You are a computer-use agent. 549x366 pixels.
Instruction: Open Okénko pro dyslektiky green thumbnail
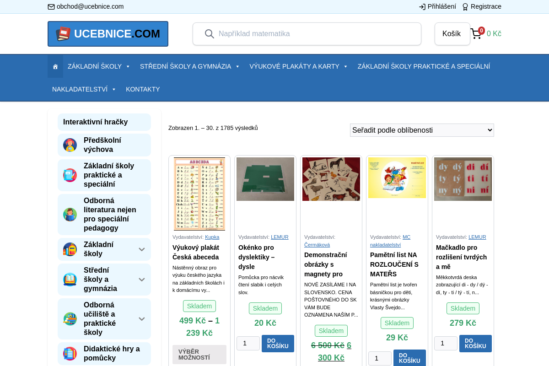pos(265,179)
